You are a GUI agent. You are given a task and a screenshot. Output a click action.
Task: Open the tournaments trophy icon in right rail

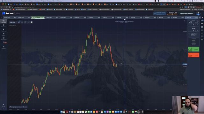202,33
